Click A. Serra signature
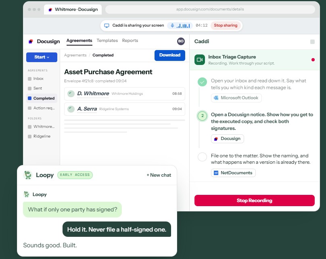 point(87,109)
